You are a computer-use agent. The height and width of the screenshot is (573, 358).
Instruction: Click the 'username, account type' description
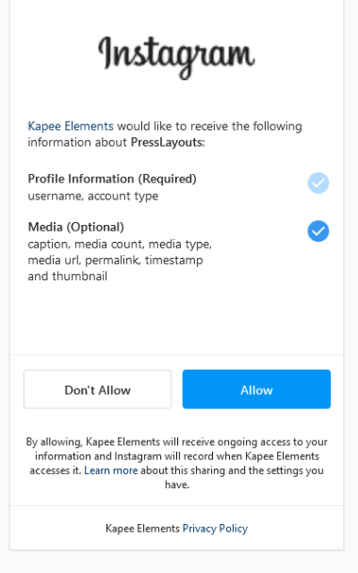coord(93,196)
